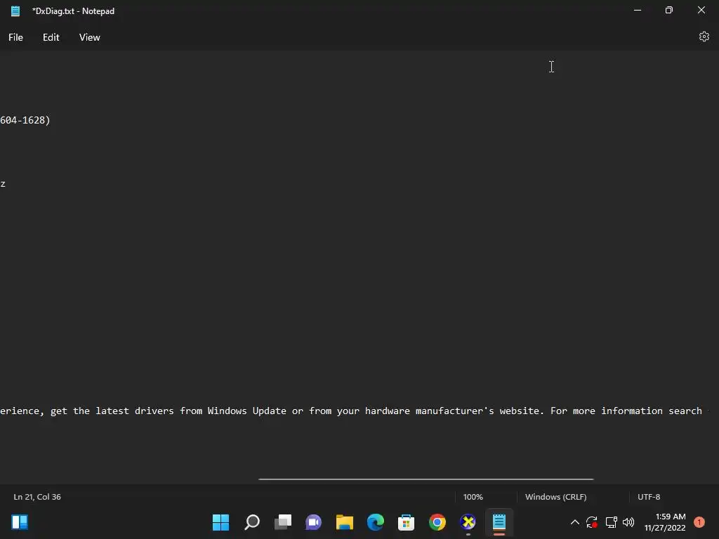Open Notepad settings gear
The image size is (719, 539).
(x=704, y=36)
